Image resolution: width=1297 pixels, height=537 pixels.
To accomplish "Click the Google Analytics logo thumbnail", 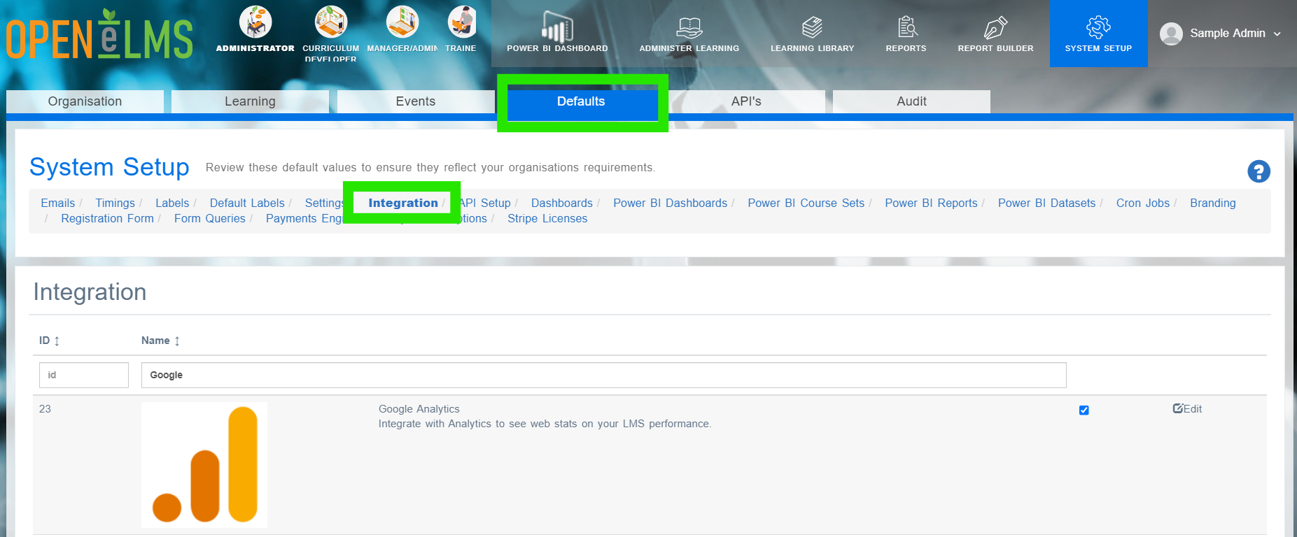I will click(x=204, y=465).
